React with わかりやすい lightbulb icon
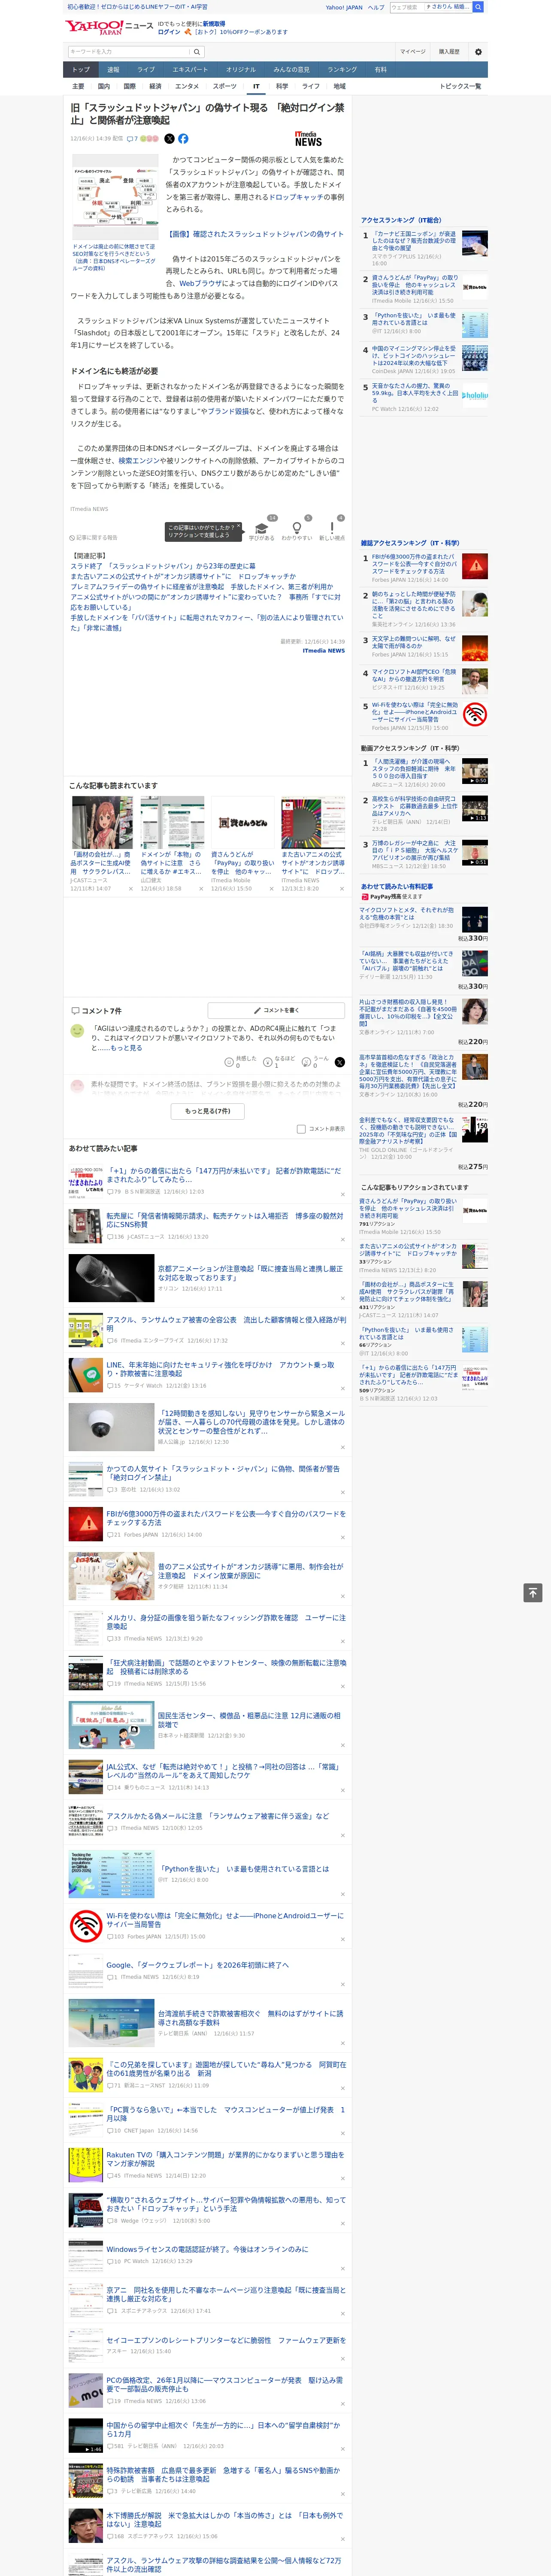Viewport: 551px width, 2576px height. [x=296, y=529]
